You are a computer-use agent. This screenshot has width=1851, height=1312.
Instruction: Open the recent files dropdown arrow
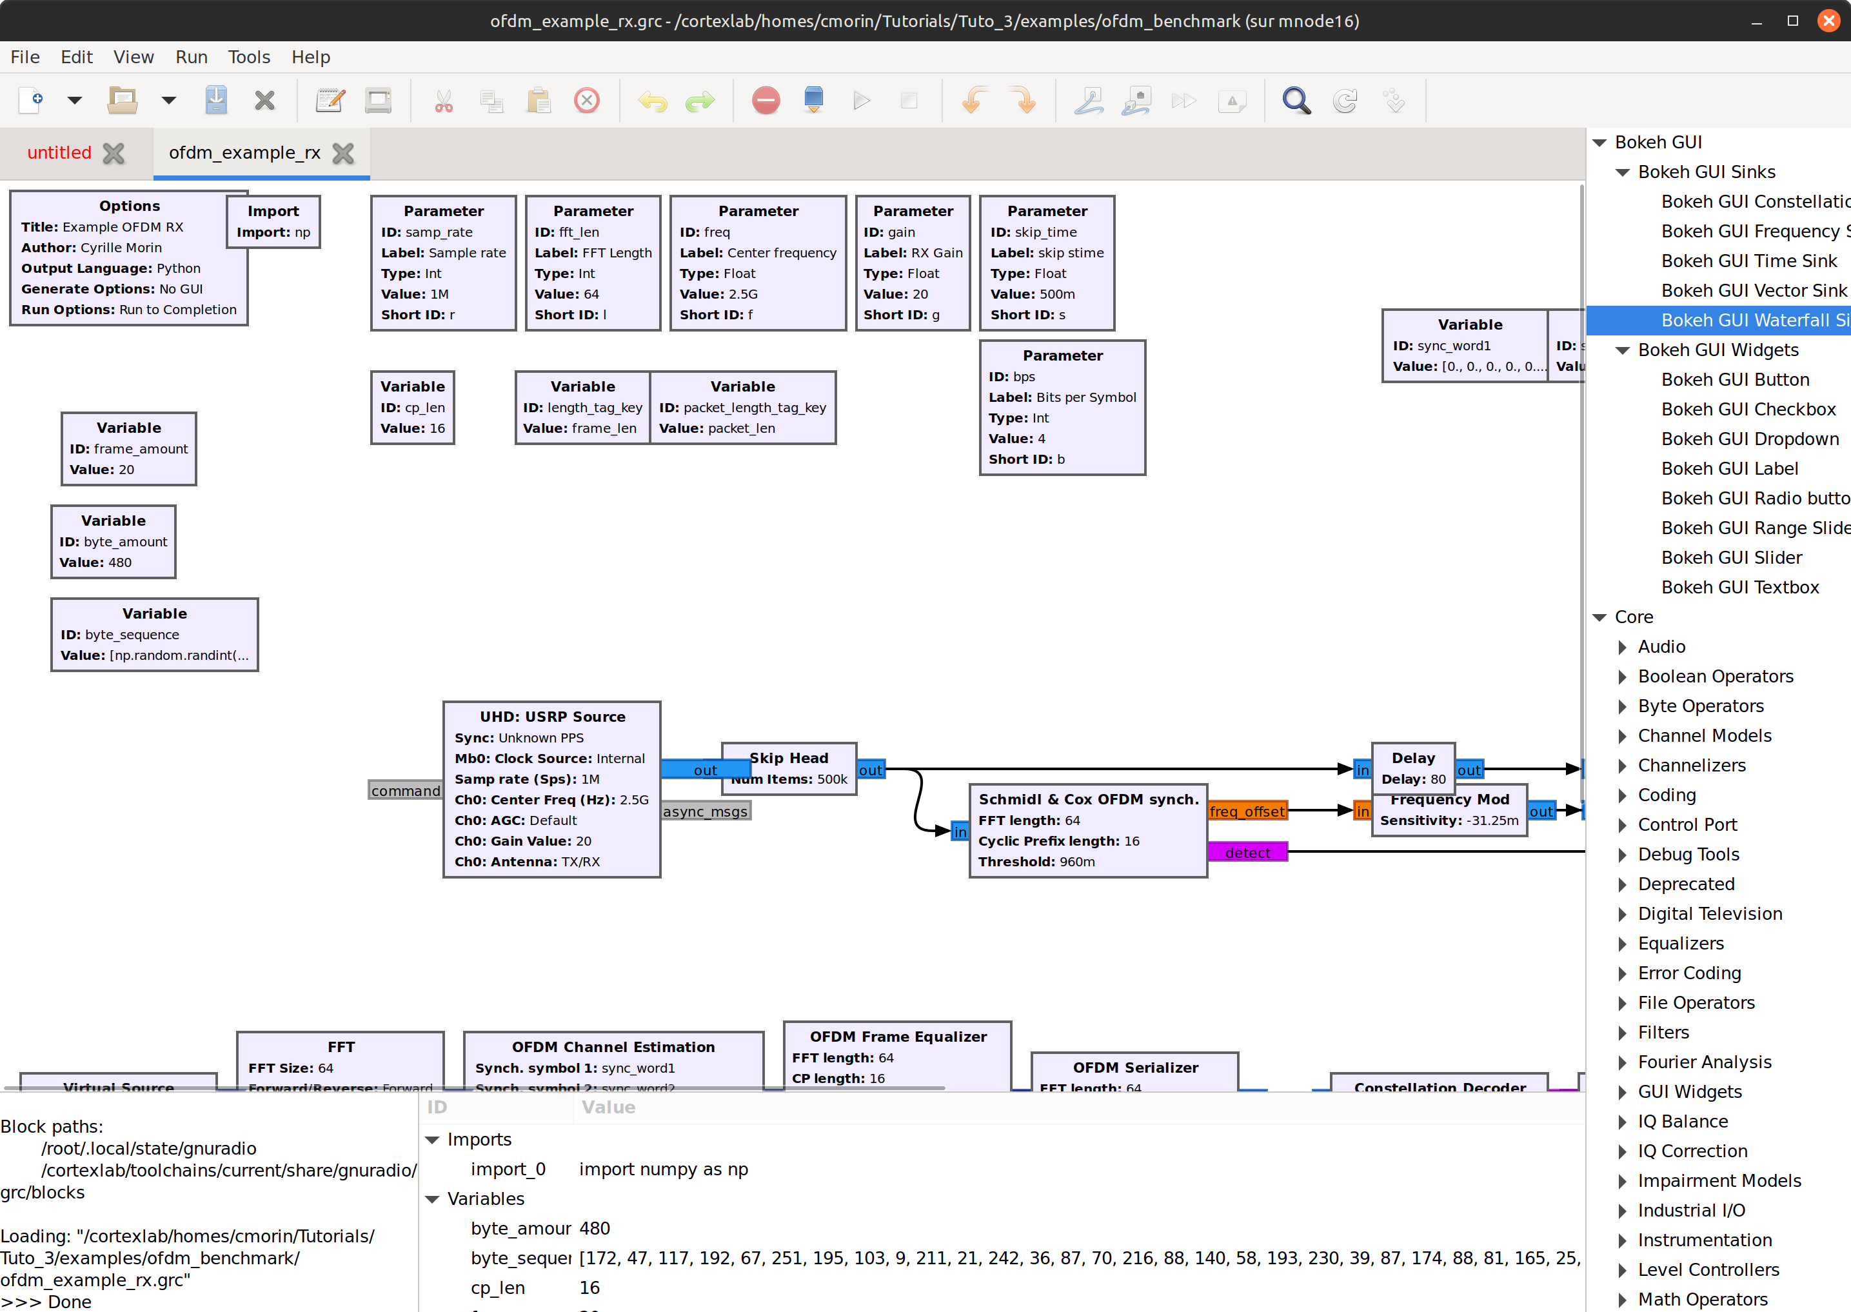click(x=168, y=100)
